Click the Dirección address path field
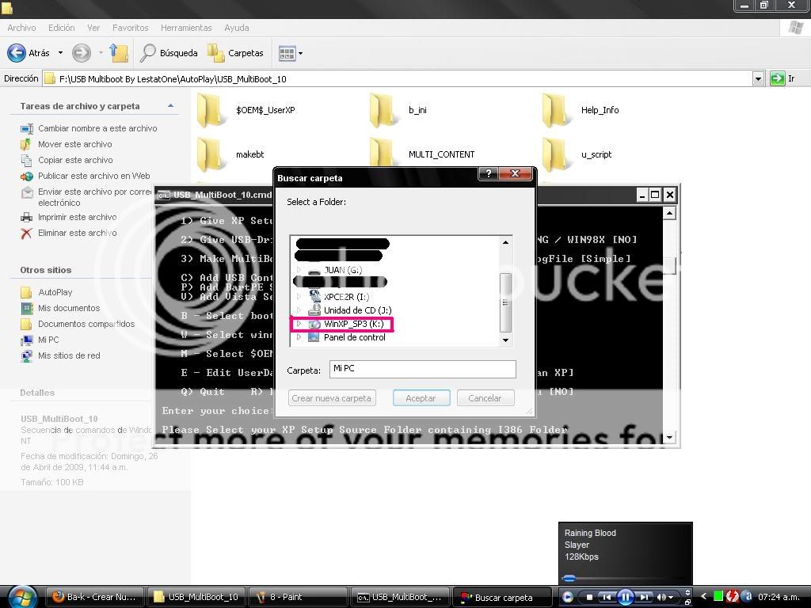The width and height of the screenshot is (811, 608). tap(397, 79)
